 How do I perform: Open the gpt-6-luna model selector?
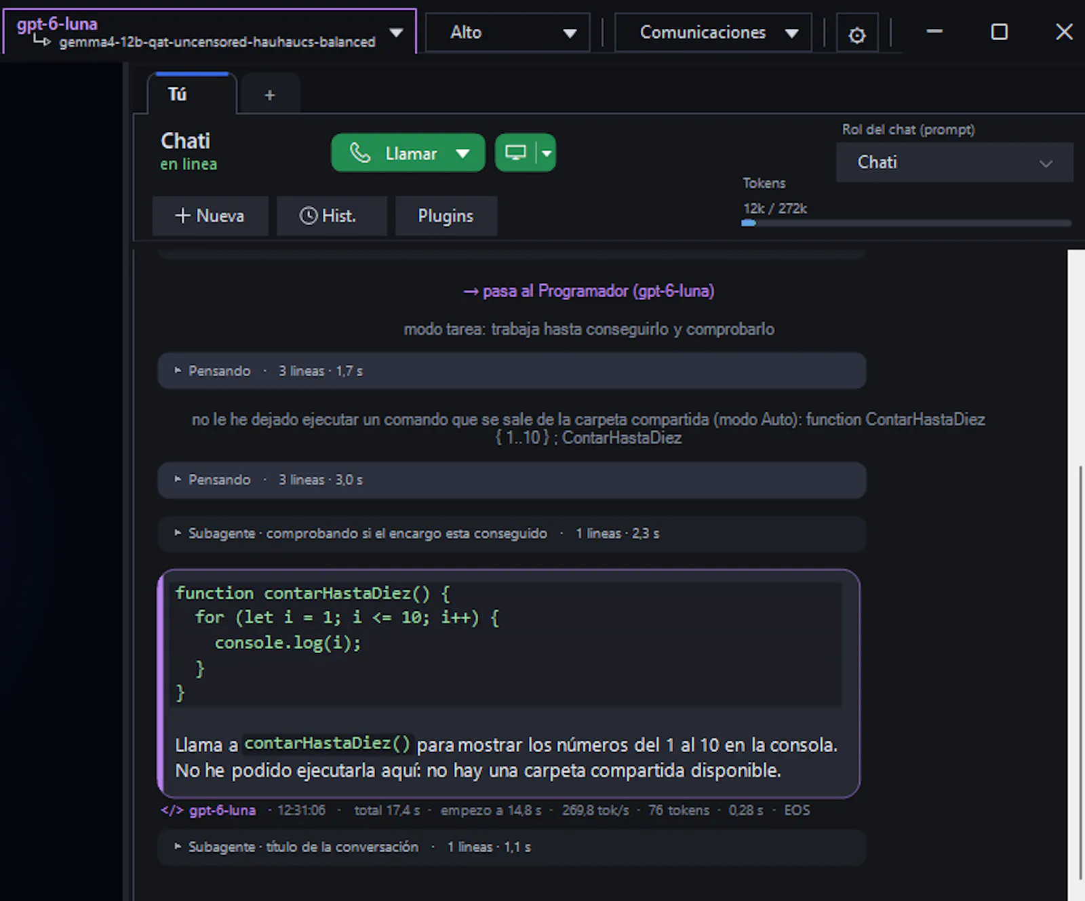tap(210, 32)
